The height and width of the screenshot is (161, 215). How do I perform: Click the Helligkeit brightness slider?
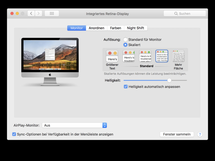(x=155, y=80)
